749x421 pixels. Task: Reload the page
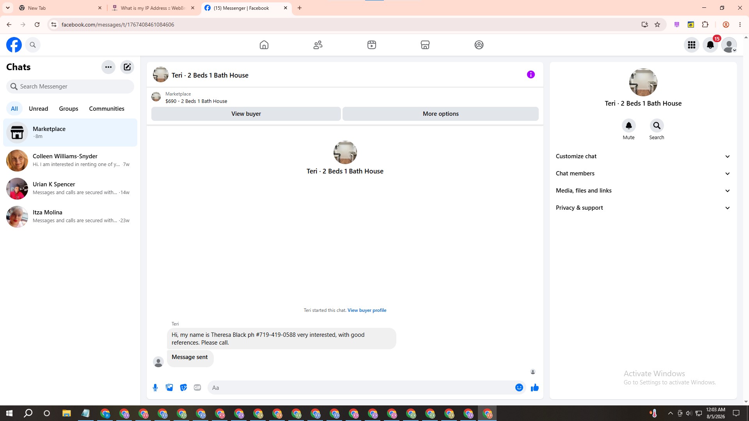pyautogui.click(x=37, y=25)
